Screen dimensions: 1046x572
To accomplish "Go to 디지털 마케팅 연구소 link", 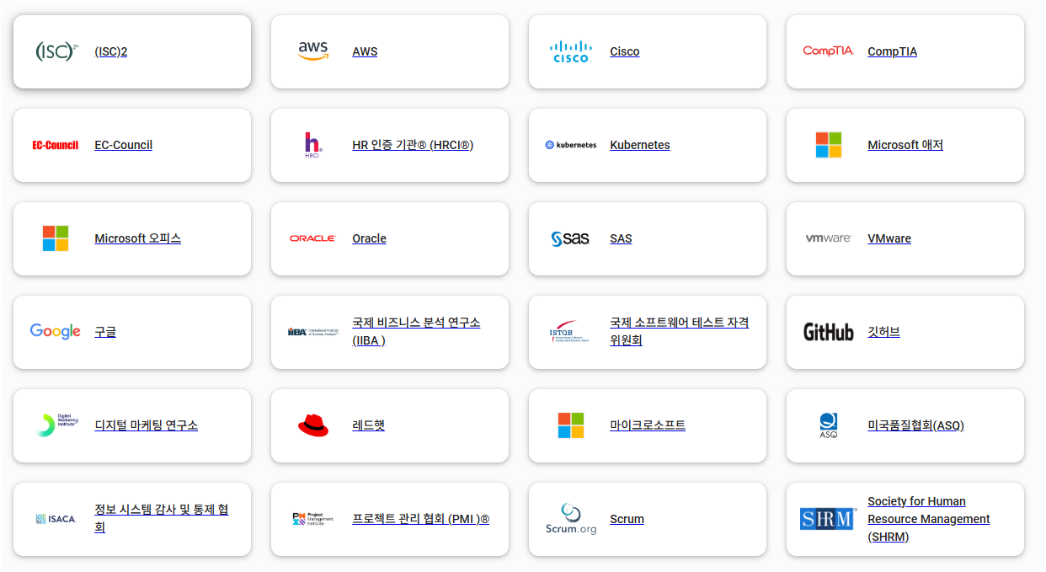I will coord(146,425).
